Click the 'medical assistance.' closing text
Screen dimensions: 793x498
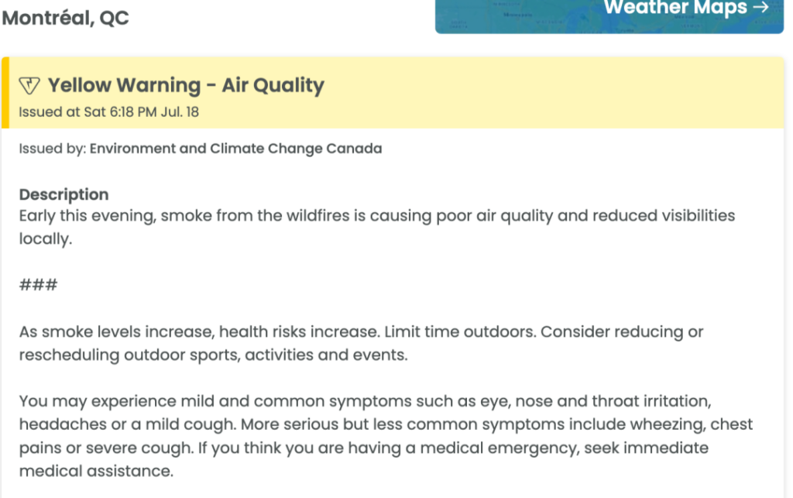point(96,471)
